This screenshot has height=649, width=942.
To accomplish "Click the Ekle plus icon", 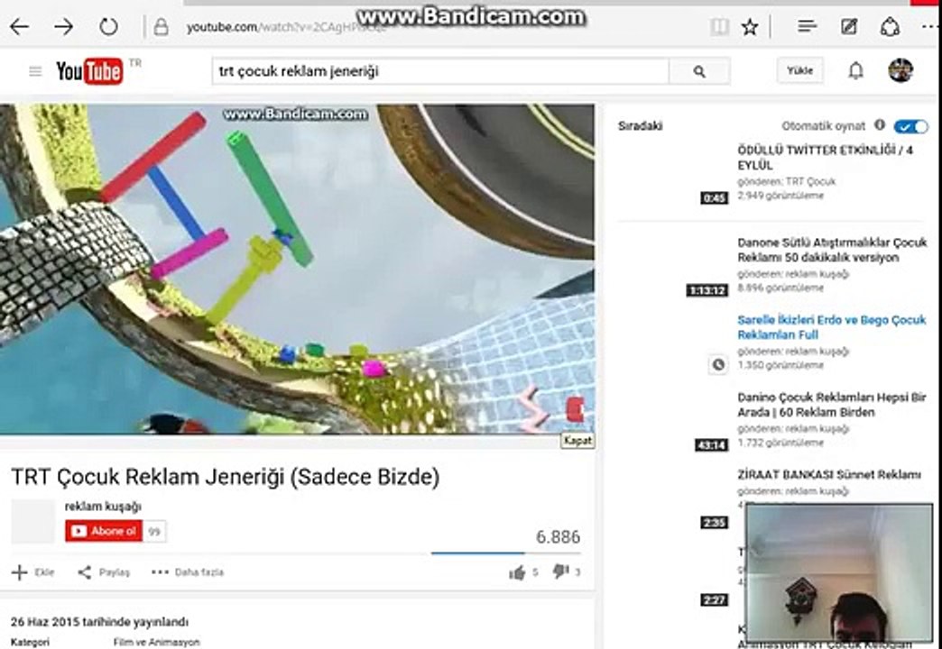I will (x=19, y=572).
